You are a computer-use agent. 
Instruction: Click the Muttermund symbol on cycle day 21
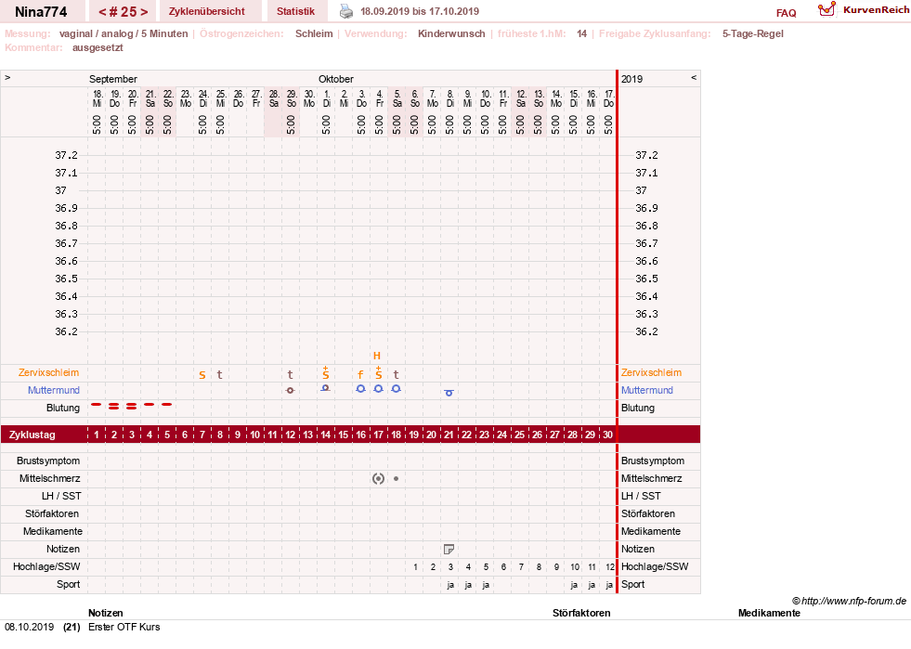pos(449,393)
